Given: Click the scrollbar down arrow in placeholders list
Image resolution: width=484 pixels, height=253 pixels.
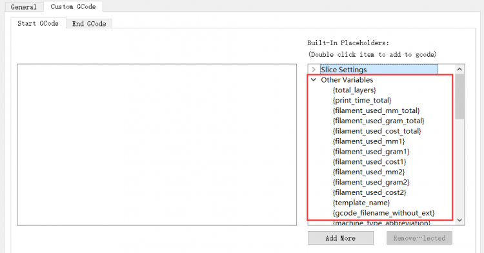Looking at the screenshot, I should click(x=459, y=220).
